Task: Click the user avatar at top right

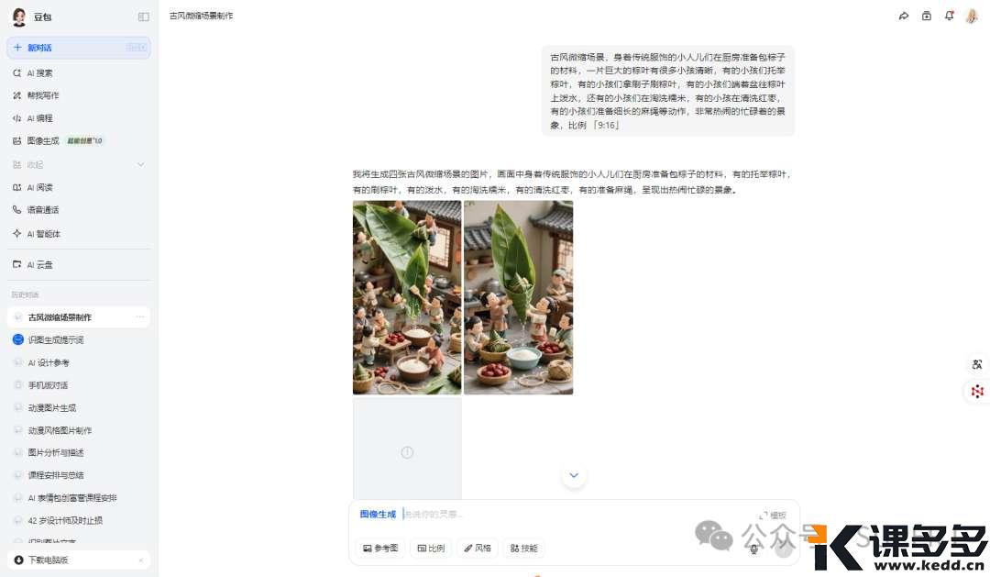Action: click(x=972, y=16)
